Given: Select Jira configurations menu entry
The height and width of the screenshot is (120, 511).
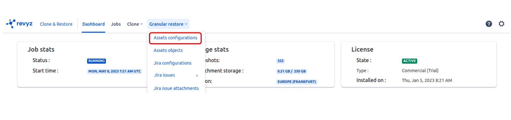Looking at the screenshot, I should [x=173, y=63].
